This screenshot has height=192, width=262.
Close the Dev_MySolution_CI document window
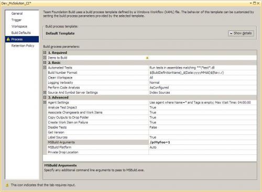click(258, 3)
